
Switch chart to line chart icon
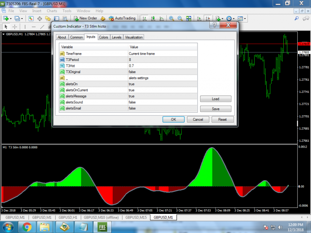click(x=162, y=19)
